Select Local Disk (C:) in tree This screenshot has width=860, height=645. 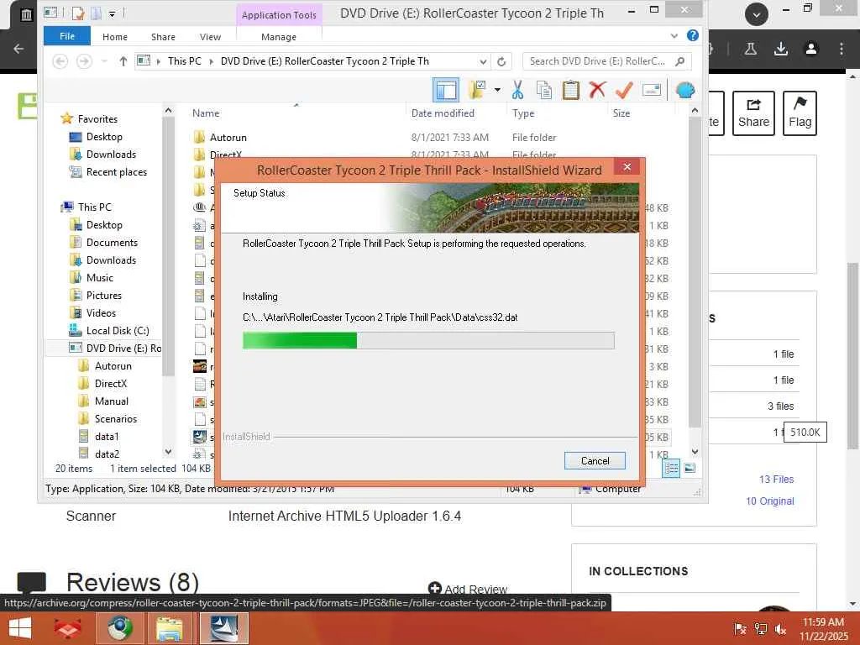[x=117, y=331]
